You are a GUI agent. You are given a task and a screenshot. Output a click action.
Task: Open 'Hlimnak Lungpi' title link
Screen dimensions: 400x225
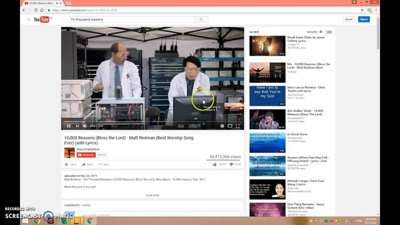306,182
